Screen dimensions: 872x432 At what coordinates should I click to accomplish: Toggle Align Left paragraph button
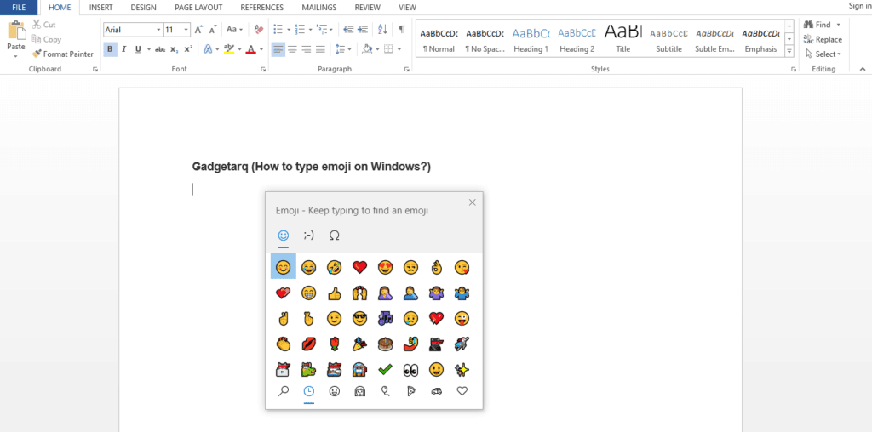point(278,49)
